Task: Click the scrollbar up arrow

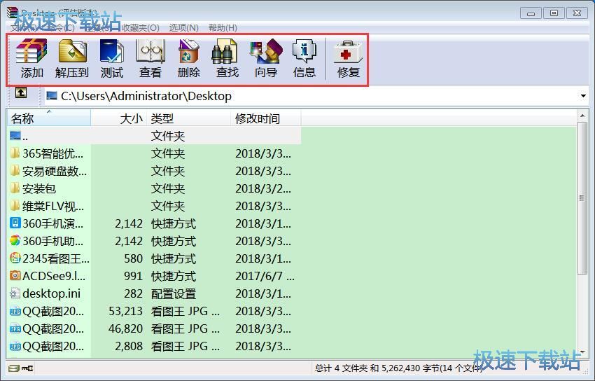Action: (582, 115)
